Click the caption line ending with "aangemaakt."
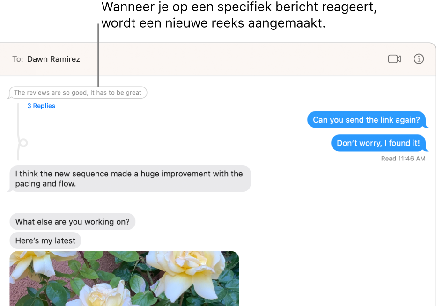The height and width of the screenshot is (306, 436). (213, 23)
